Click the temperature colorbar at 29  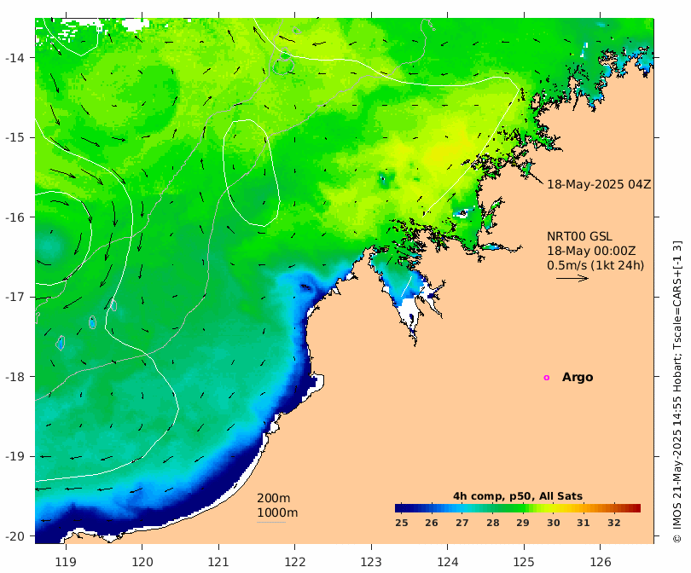pos(523,508)
